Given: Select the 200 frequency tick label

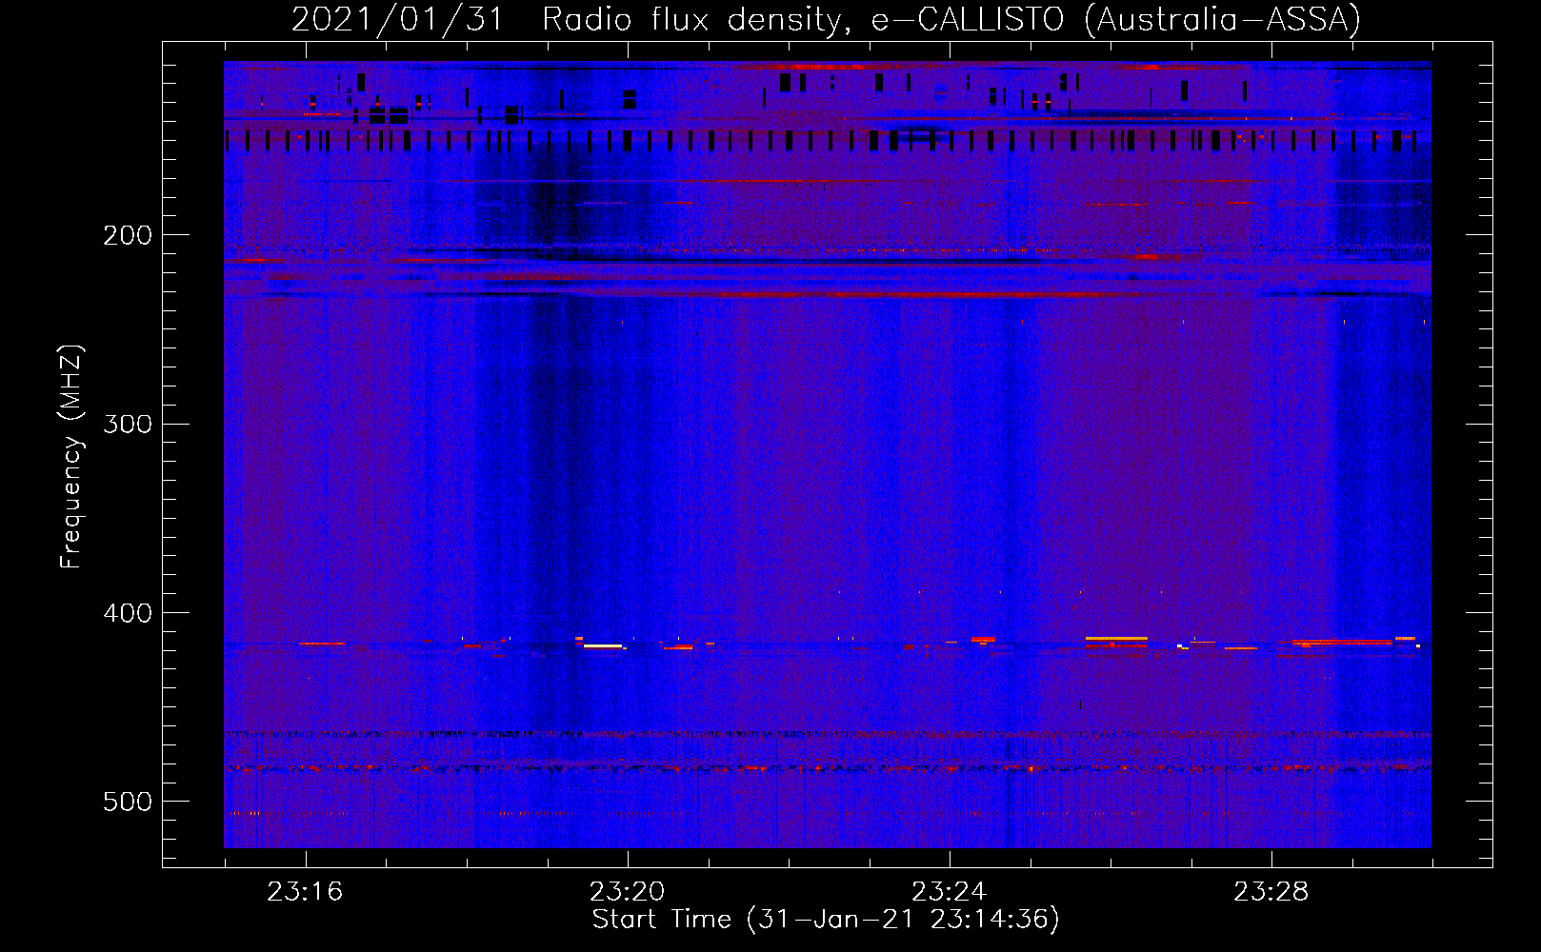Looking at the screenshot, I should pos(127,235).
